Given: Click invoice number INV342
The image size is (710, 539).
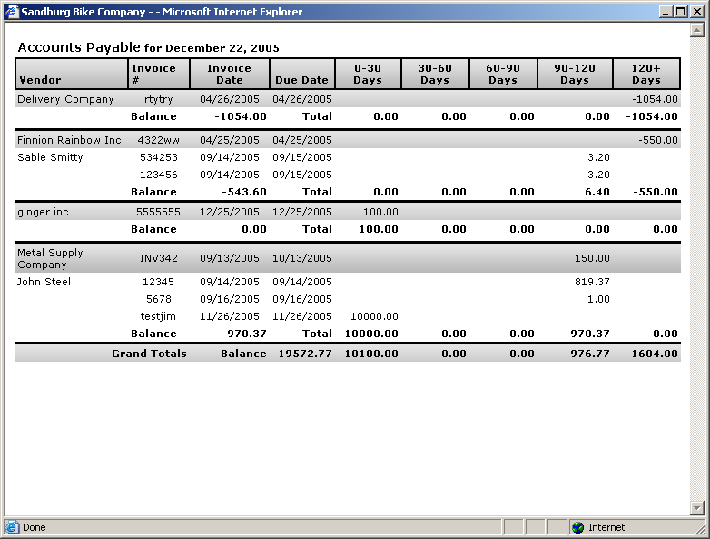Looking at the screenshot, I should [x=159, y=258].
